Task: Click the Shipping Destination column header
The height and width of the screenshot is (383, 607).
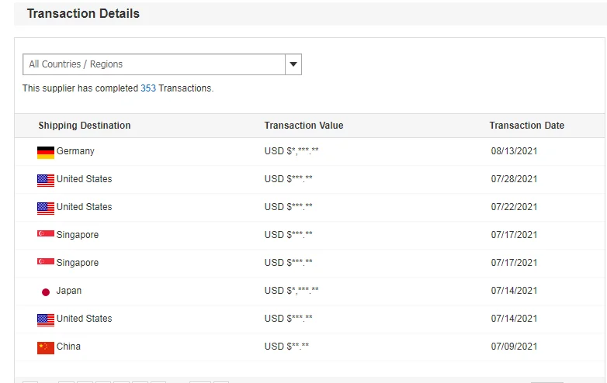Action: click(x=85, y=126)
